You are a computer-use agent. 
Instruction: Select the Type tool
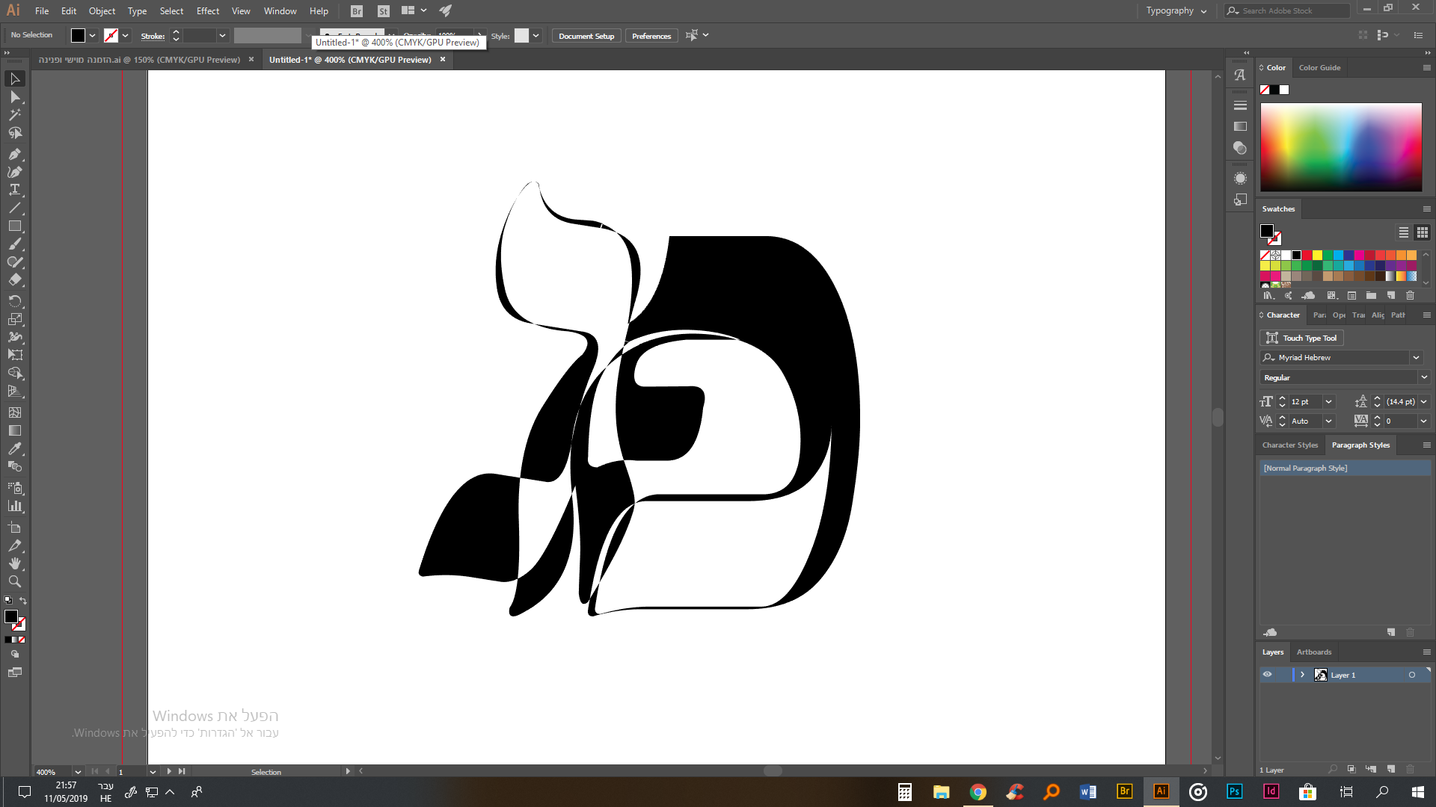pos(15,189)
